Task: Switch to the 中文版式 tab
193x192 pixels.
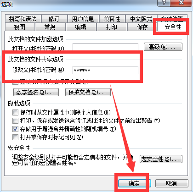Action: (x=141, y=19)
